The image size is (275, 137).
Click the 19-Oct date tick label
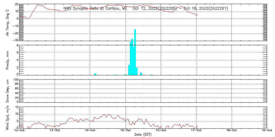tap(266, 131)
